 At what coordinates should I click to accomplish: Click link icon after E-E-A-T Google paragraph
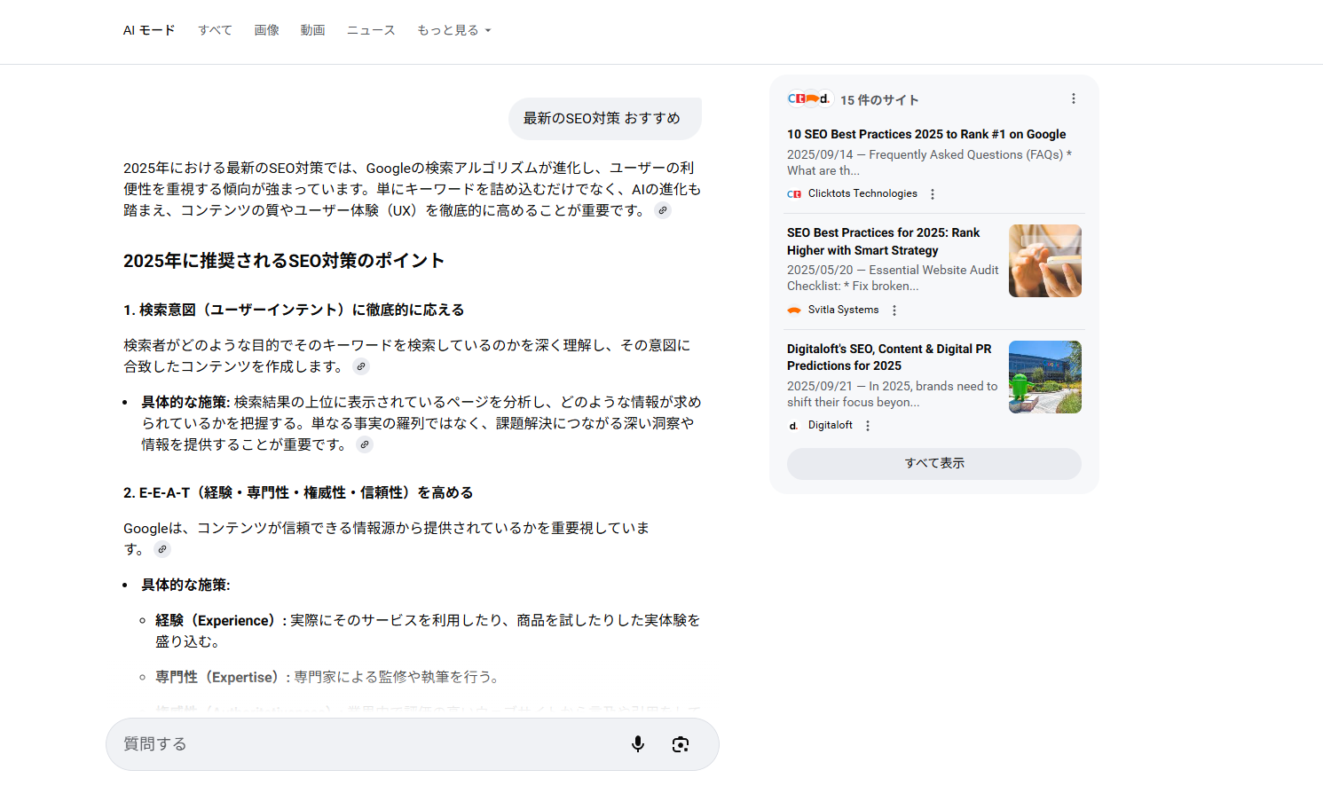coord(162,549)
